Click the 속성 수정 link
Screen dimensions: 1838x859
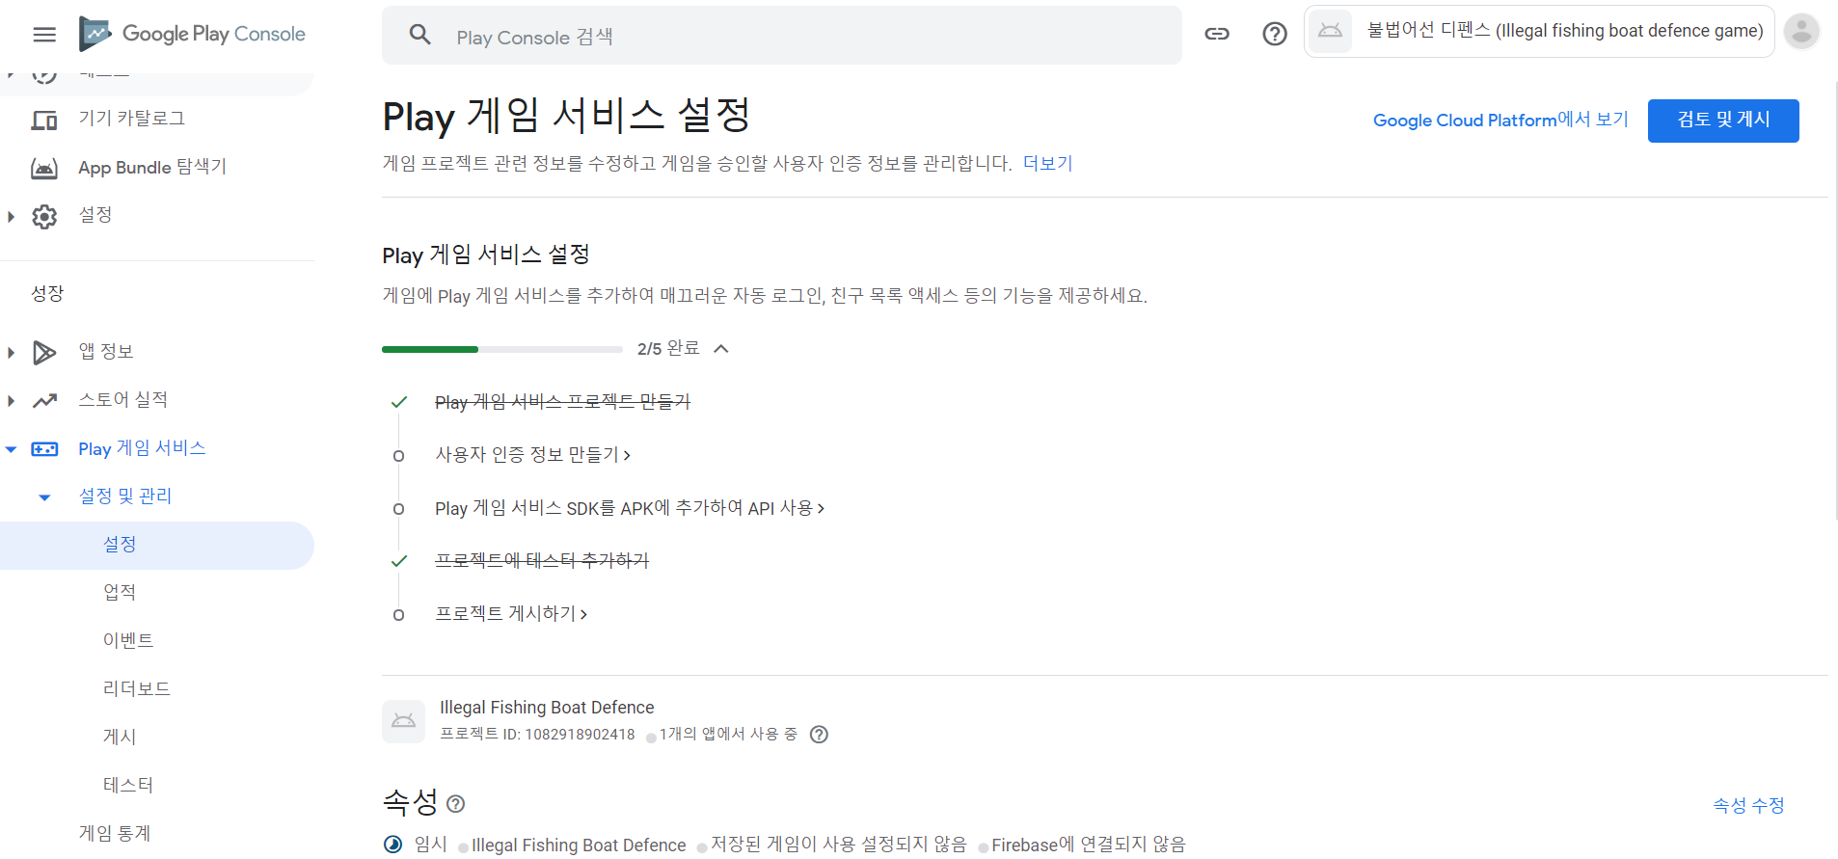(1748, 805)
